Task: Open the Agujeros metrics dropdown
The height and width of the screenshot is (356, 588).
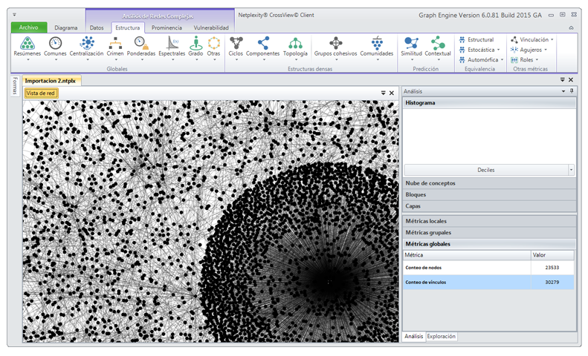Action: 529,50
